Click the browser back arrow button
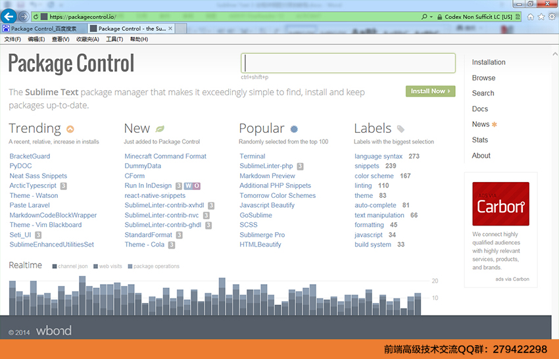 10,16
